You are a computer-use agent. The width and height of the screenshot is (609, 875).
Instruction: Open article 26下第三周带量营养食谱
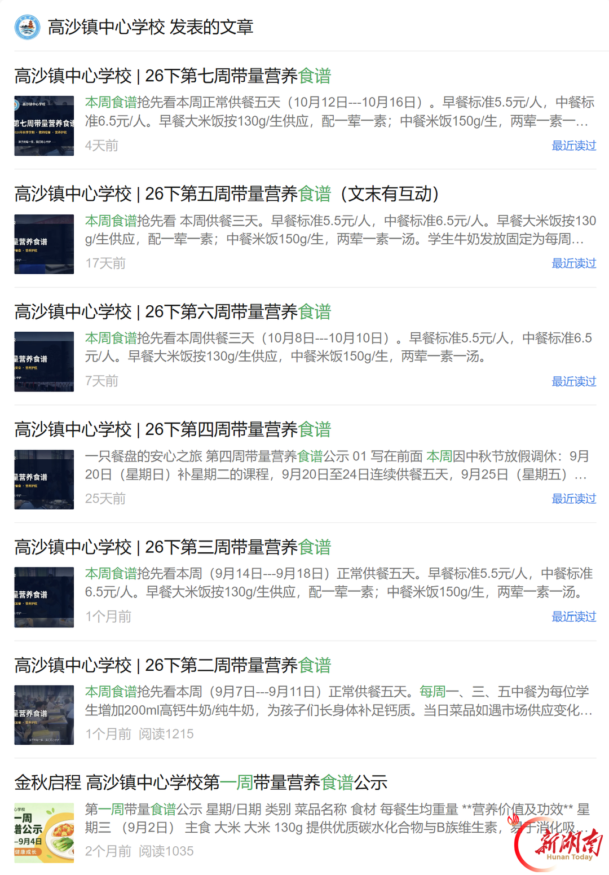tap(173, 547)
